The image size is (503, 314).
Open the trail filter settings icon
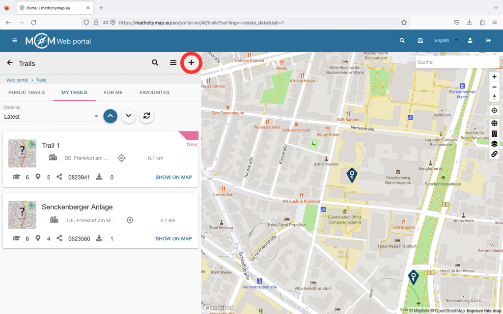173,63
